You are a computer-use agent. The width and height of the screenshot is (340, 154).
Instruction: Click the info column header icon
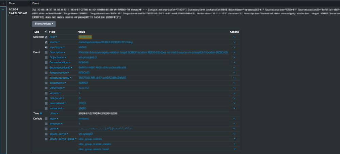[x=3, y=3]
